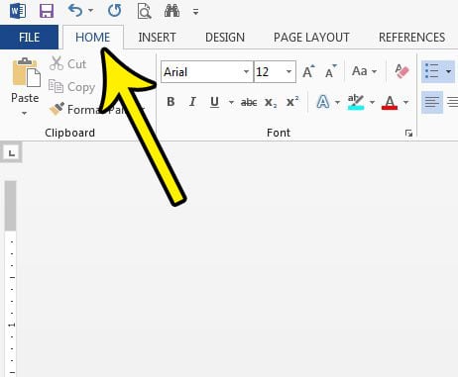The height and width of the screenshot is (377, 458).
Task: Toggle Italic formatting
Action: tap(192, 102)
